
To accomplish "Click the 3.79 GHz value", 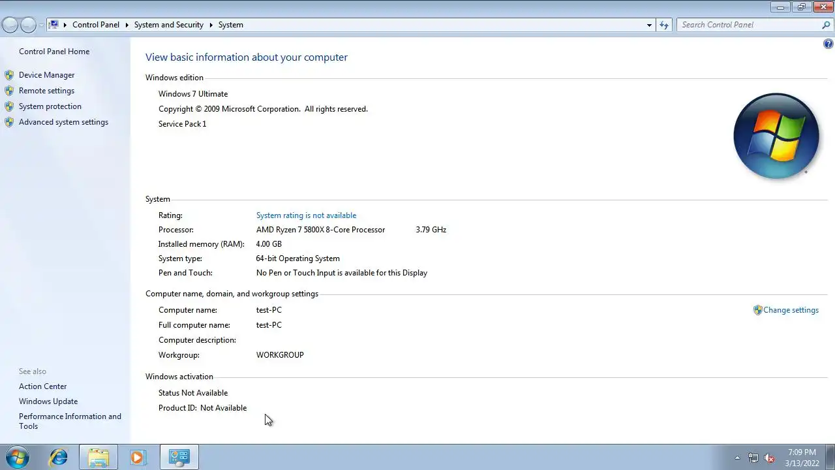I will [x=431, y=230].
